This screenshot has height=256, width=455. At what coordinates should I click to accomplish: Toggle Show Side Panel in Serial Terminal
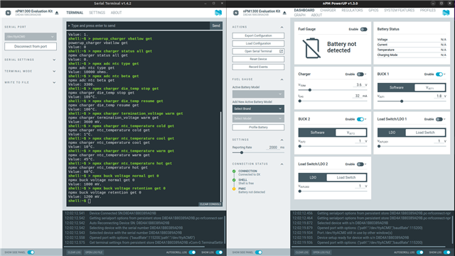(x=31, y=252)
